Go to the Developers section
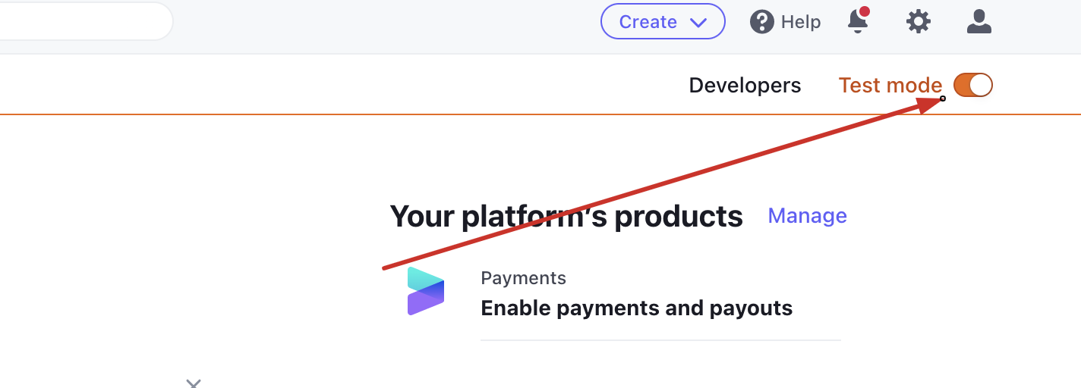 pyautogui.click(x=745, y=85)
